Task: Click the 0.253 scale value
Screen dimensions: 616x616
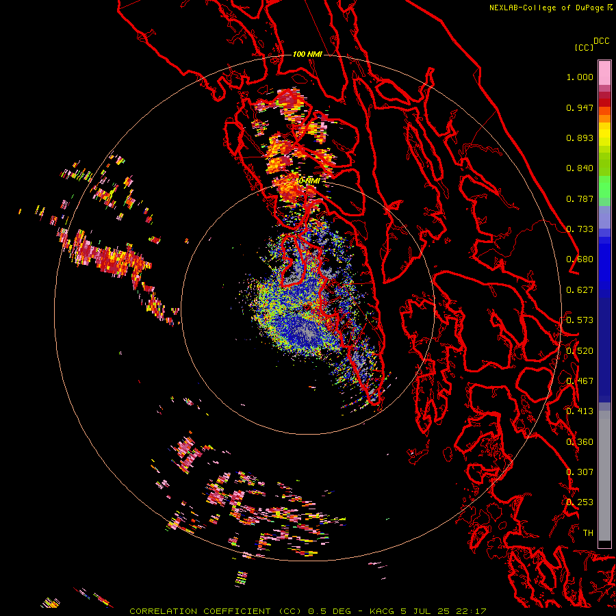Action: tap(580, 502)
